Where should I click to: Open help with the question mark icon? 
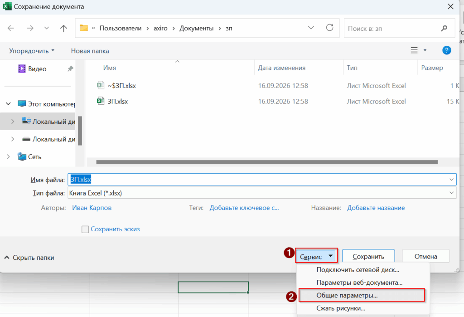click(446, 50)
